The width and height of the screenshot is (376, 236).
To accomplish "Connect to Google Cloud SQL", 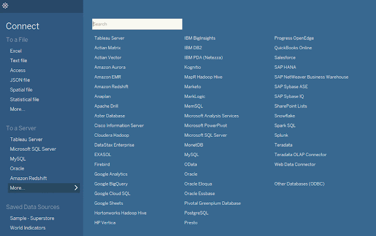I will point(112,193).
